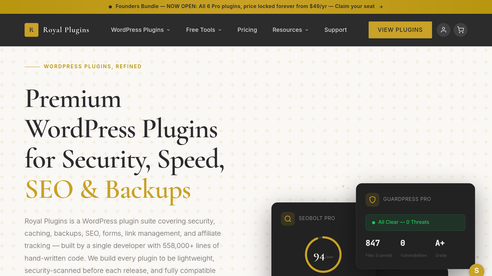Viewport: 492px width, 276px height.
Task: Click the Founders Bundle announcement link
Action: [246, 7]
